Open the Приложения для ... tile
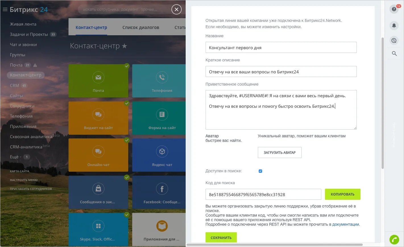The width and height of the screenshot is (404, 247). point(159,229)
